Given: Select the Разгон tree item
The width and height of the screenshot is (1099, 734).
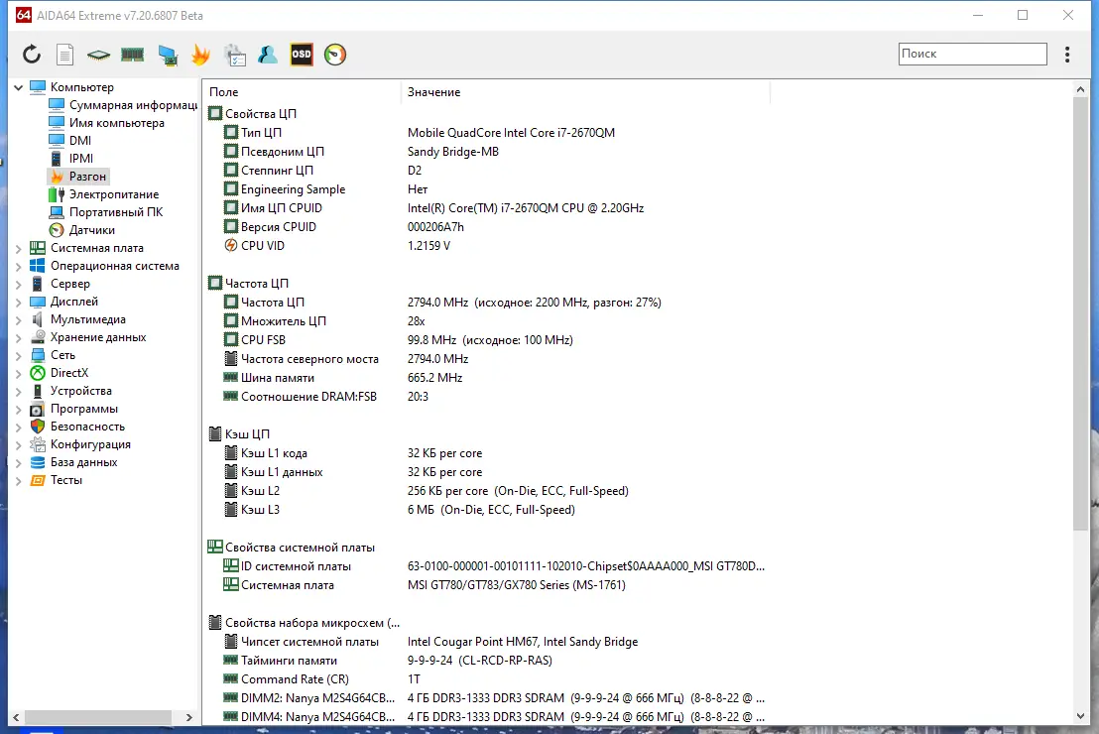Looking at the screenshot, I should point(87,177).
